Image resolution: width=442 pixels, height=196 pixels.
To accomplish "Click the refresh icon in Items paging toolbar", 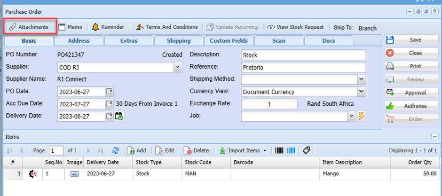I will pyautogui.click(x=116, y=150).
